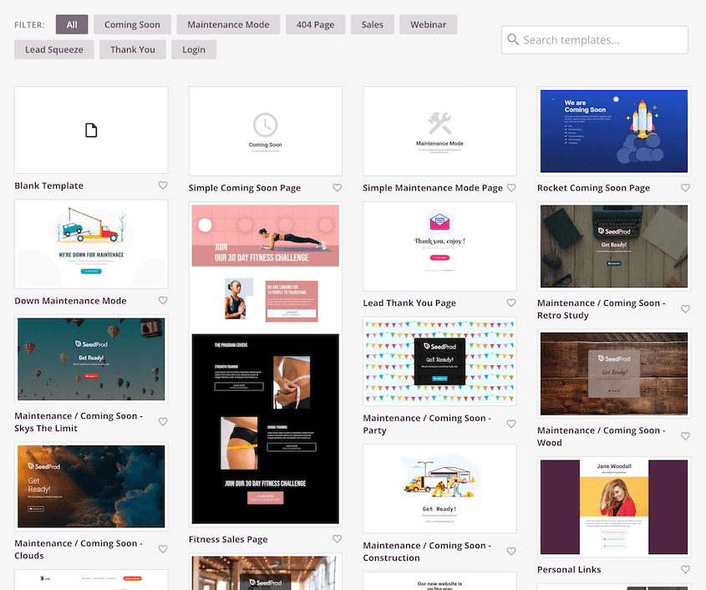Click the 'Personal Links' title
This screenshot has width=706, height=590.
pyautogui.click(x=569, y=569)
